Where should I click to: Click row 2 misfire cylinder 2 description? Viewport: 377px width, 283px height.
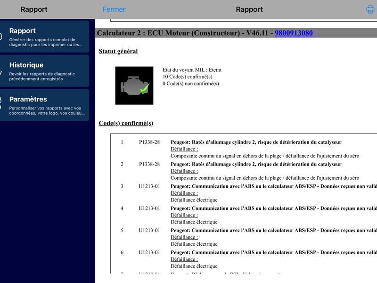click(x=256, y=164)
